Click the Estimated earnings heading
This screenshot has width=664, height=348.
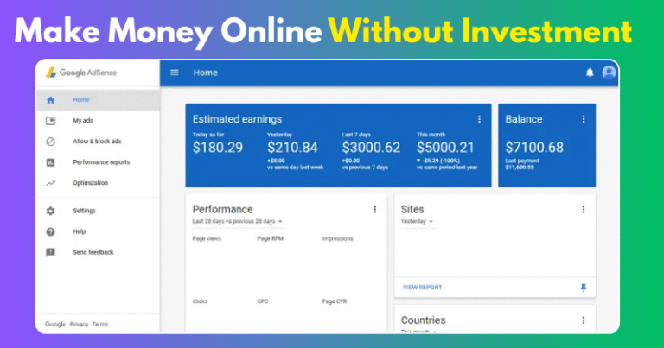point(237,119)
